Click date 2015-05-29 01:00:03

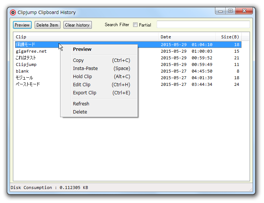pyautogui.click(x=187, y=51)
